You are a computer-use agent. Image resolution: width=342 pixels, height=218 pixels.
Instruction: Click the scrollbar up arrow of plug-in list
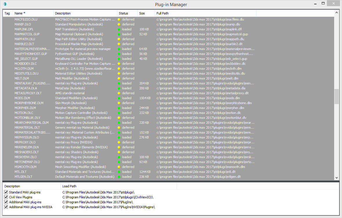point(336,13)
